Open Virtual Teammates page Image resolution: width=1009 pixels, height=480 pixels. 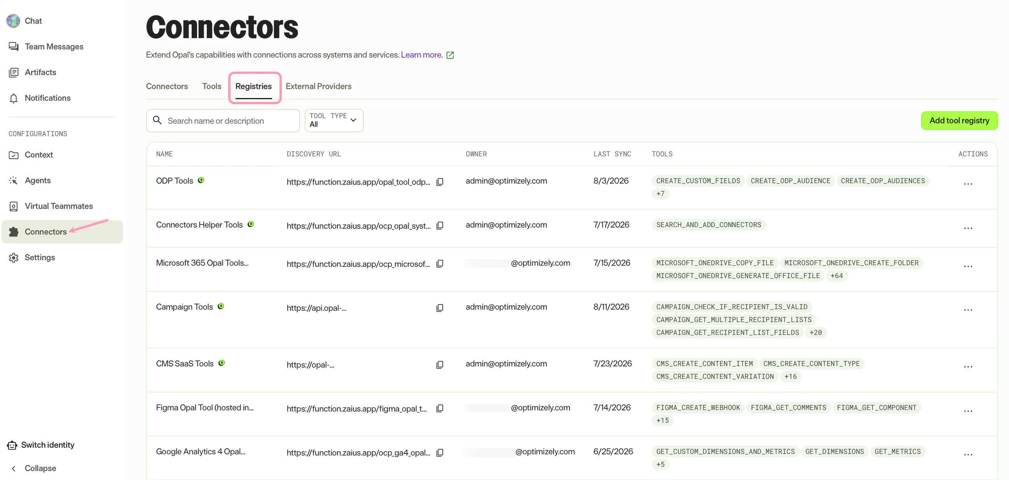(59, 206)
